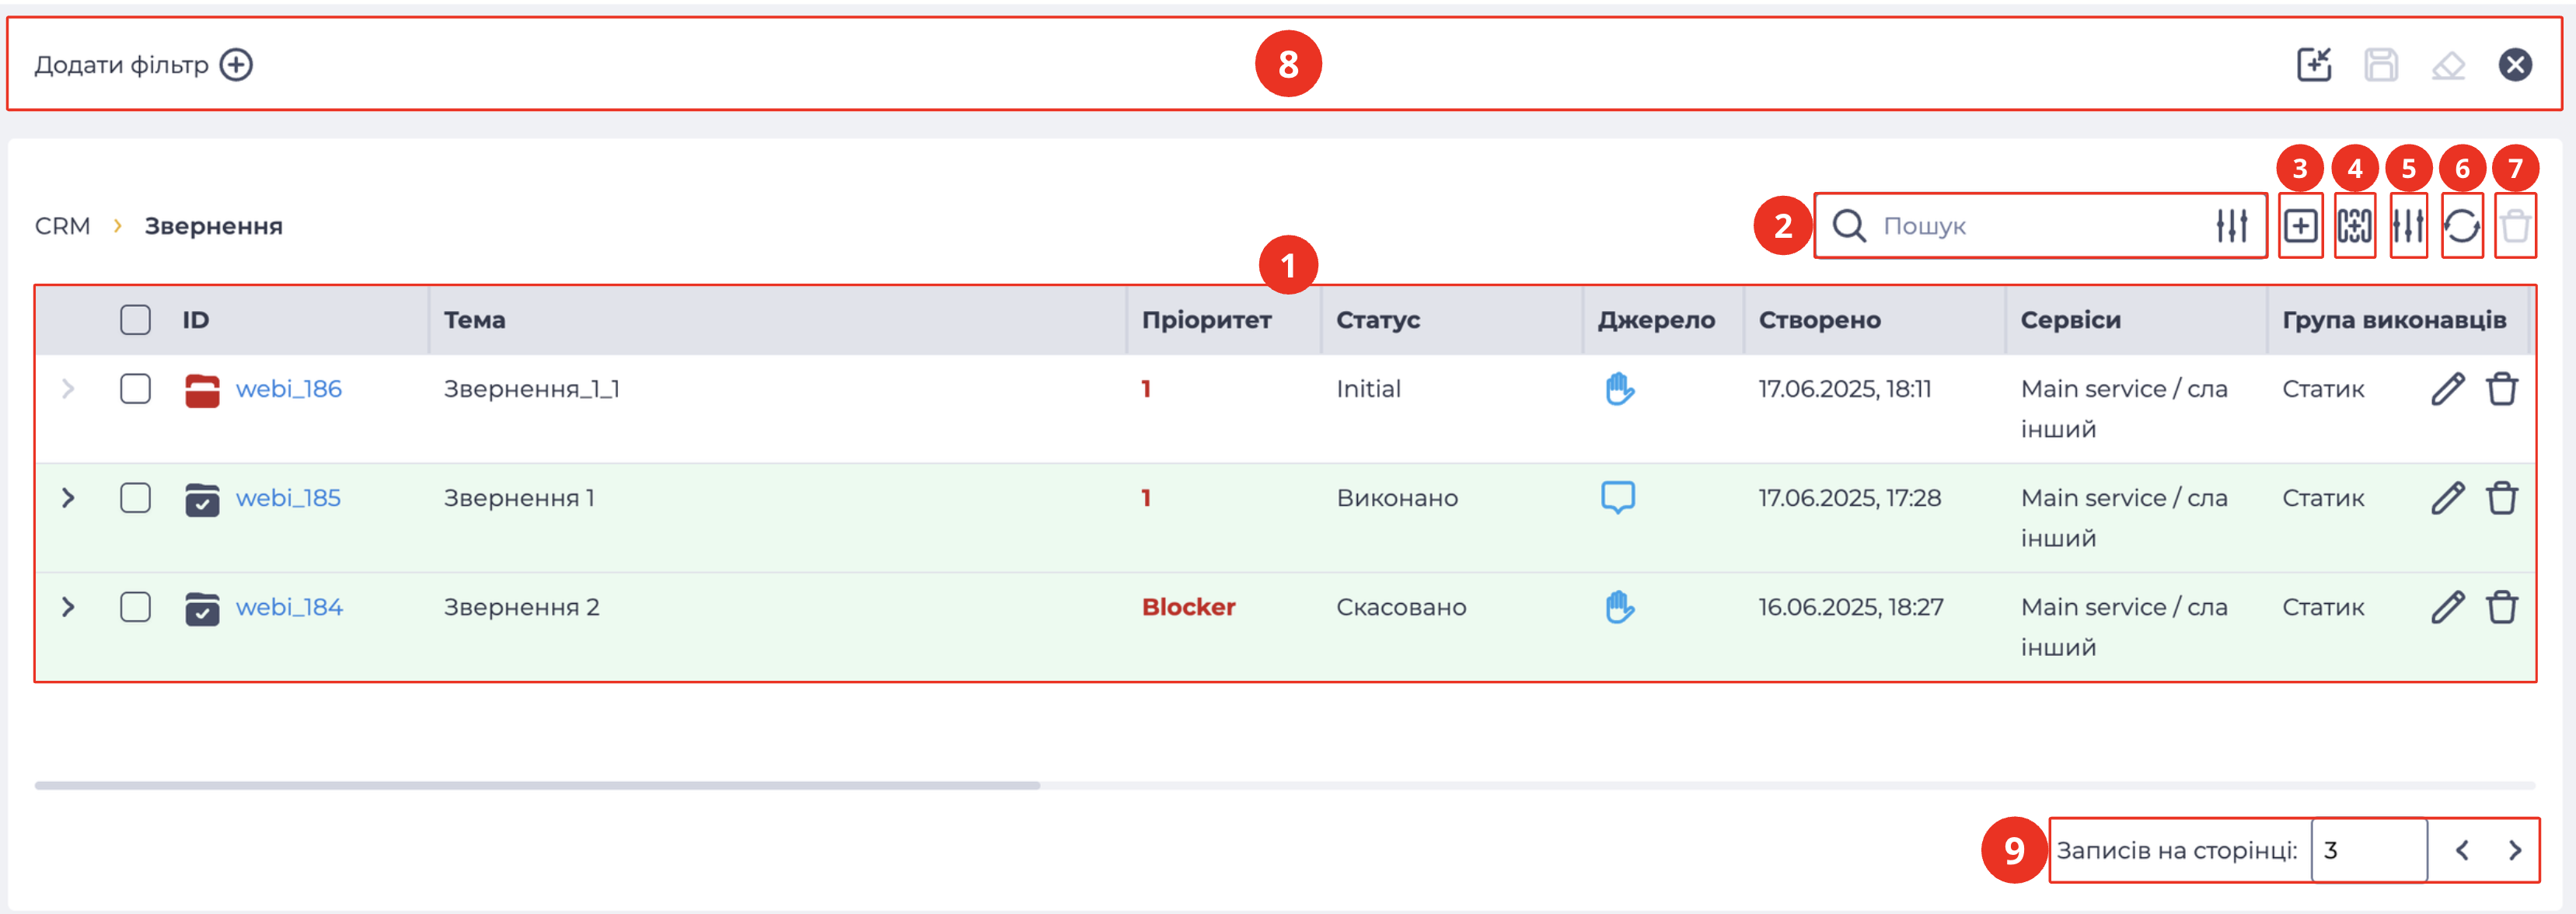Image resolution: width=2576 pixels, height=914 pixels.
Task: Click the toolbar bulk delete trash icon
Action: [2515, 226]
